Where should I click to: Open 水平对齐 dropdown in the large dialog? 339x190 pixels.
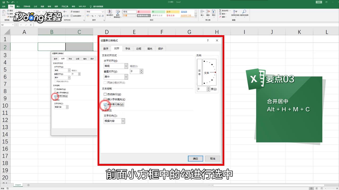click(x=126, y=66)
